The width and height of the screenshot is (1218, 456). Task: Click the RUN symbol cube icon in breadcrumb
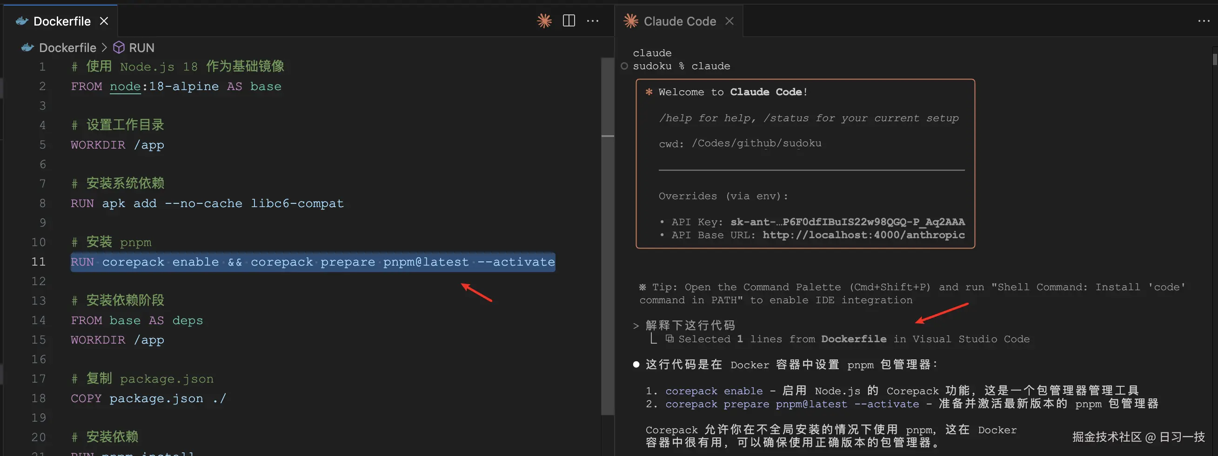pyautogui.click(x=119, y=47)
